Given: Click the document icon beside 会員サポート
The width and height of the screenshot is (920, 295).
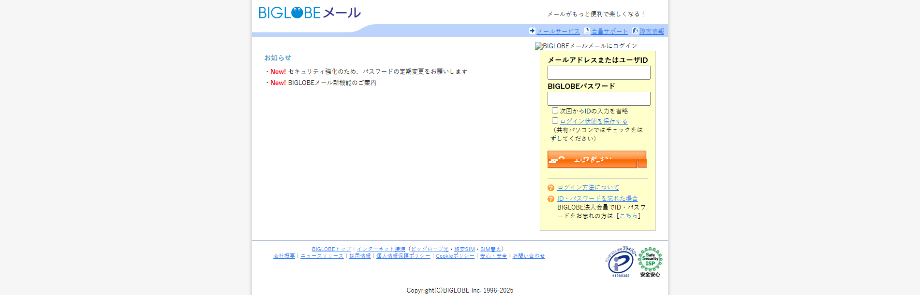Looking at the screenshot, I should [587, 31].
